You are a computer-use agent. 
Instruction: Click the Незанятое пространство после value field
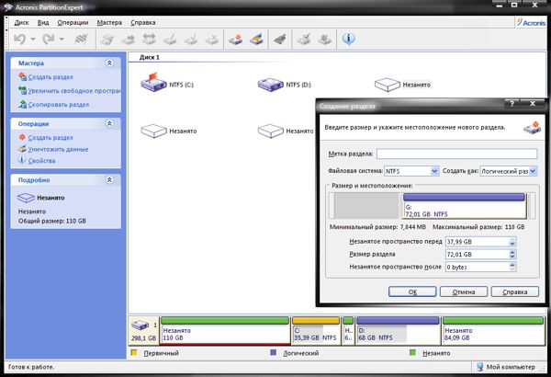(x=478, y=267)
